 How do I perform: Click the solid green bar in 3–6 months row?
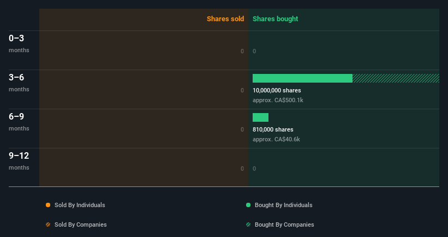[x=302, y=78]
